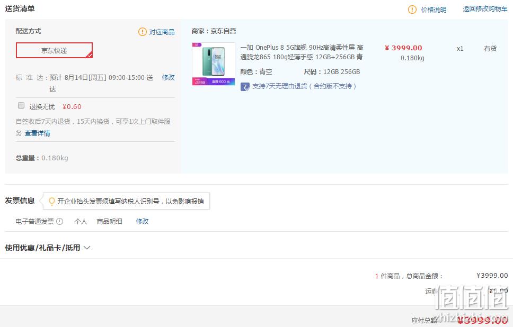The width and height of the screenshot is (513, 327).
Task: Click the exclamation icon beside 对应商品
Action: [x=143, y=32]
